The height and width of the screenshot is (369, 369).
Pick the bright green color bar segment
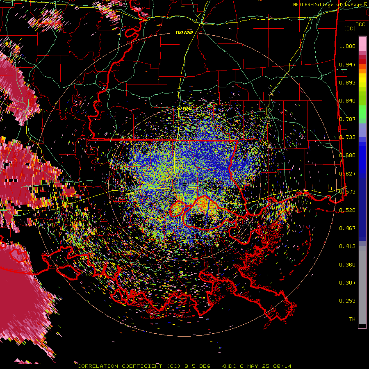(x=362, y=112)
